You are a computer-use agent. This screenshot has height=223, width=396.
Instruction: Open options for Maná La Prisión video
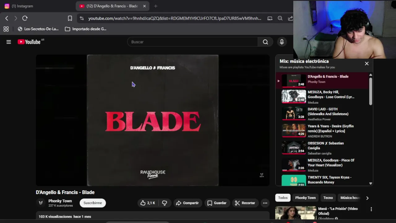click(371, 209)
